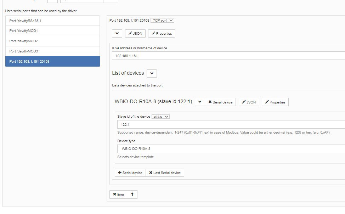This screenshot has width=345, height=214.
Task: Click the 'Port 192.168.1.161 20108' heading label
Action: (129, 21)
